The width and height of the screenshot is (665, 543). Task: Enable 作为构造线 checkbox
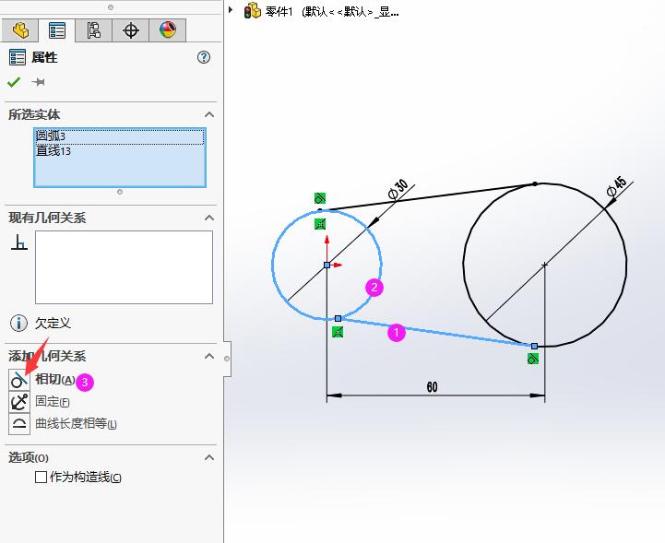(42, 478)
